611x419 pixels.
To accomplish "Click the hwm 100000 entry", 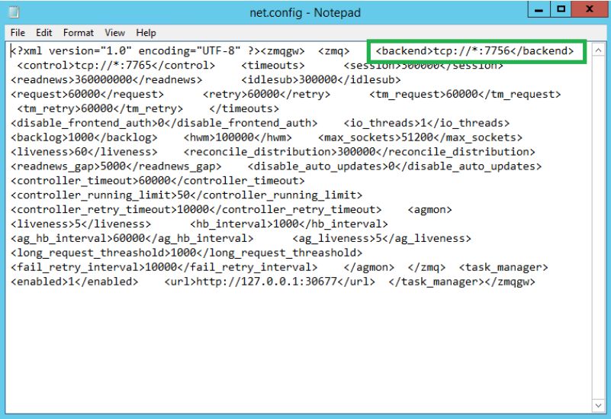I will tap(238, 137).
